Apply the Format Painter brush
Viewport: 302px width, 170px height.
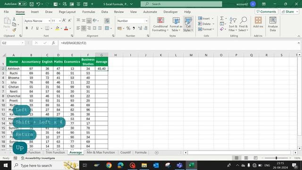[14, 30]
